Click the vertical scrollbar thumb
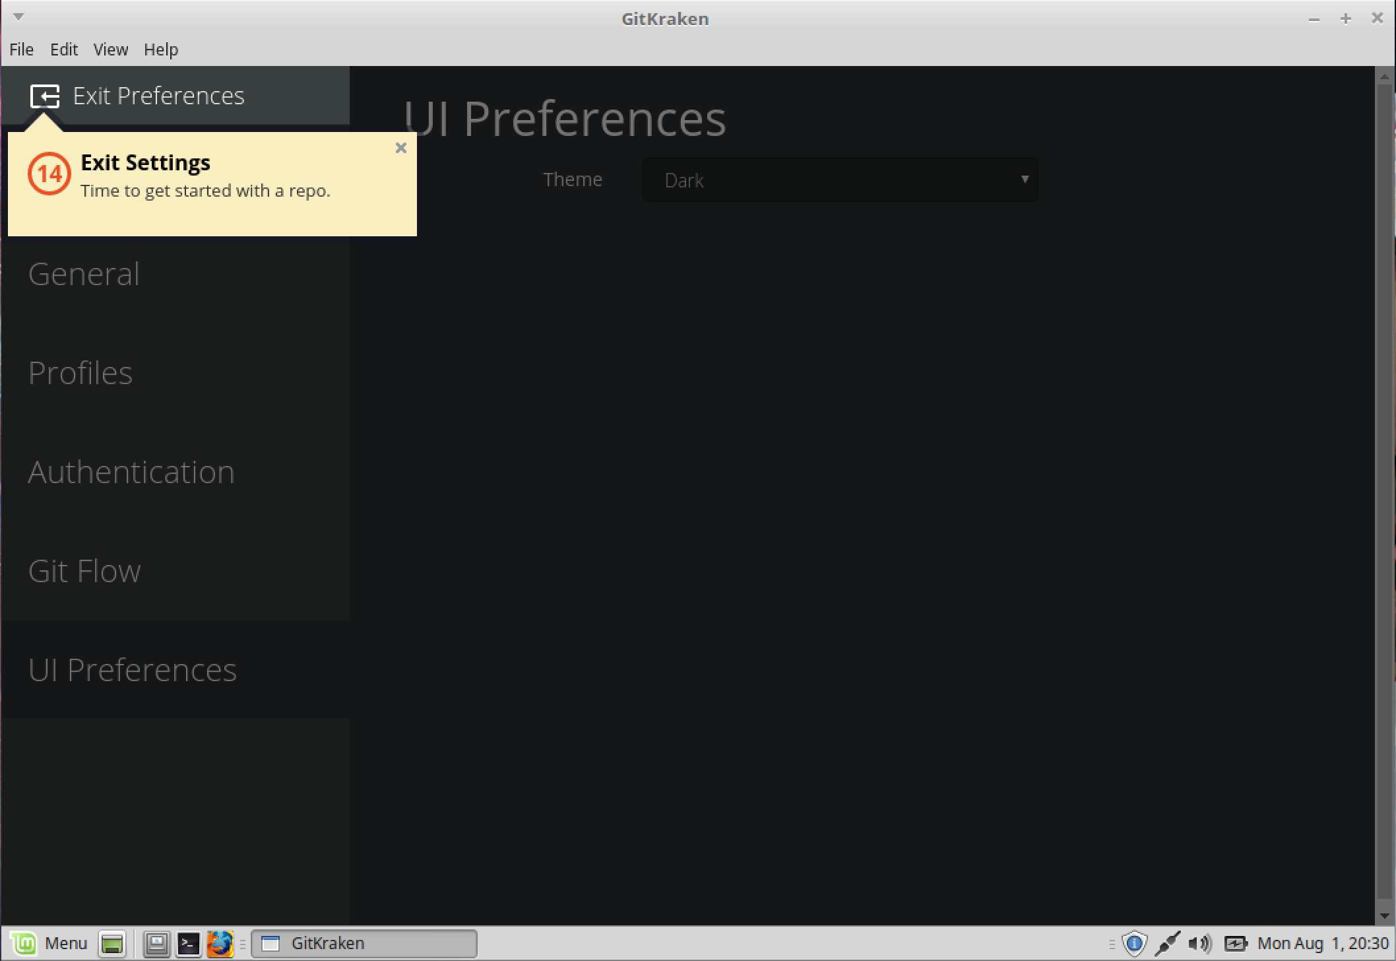The image size is (1396, 961). (1385, 492)
